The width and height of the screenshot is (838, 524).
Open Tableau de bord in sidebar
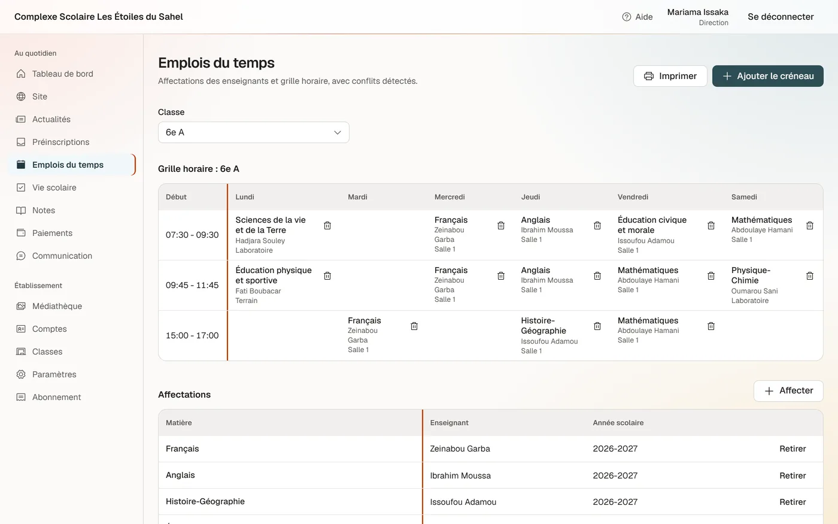coord(72,74)
